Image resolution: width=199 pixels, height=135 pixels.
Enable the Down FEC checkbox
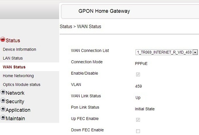point(138,131)
